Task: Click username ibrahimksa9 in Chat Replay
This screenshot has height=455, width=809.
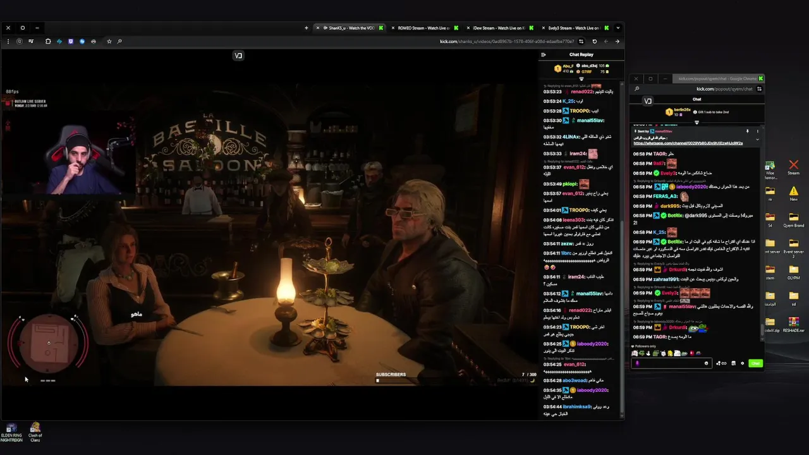Action: [x=577, y=406]
